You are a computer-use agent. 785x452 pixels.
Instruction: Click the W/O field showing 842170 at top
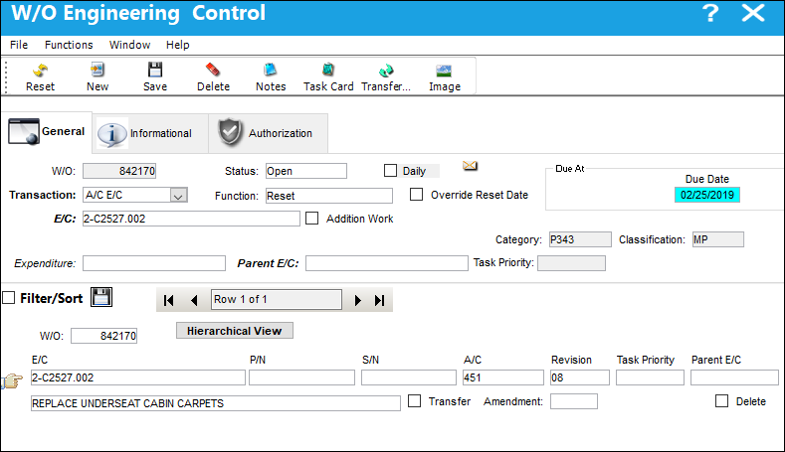coord(119,171)
